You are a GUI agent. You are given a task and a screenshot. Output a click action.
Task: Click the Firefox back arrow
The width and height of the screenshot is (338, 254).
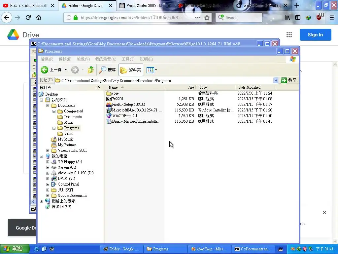point(7,18)
